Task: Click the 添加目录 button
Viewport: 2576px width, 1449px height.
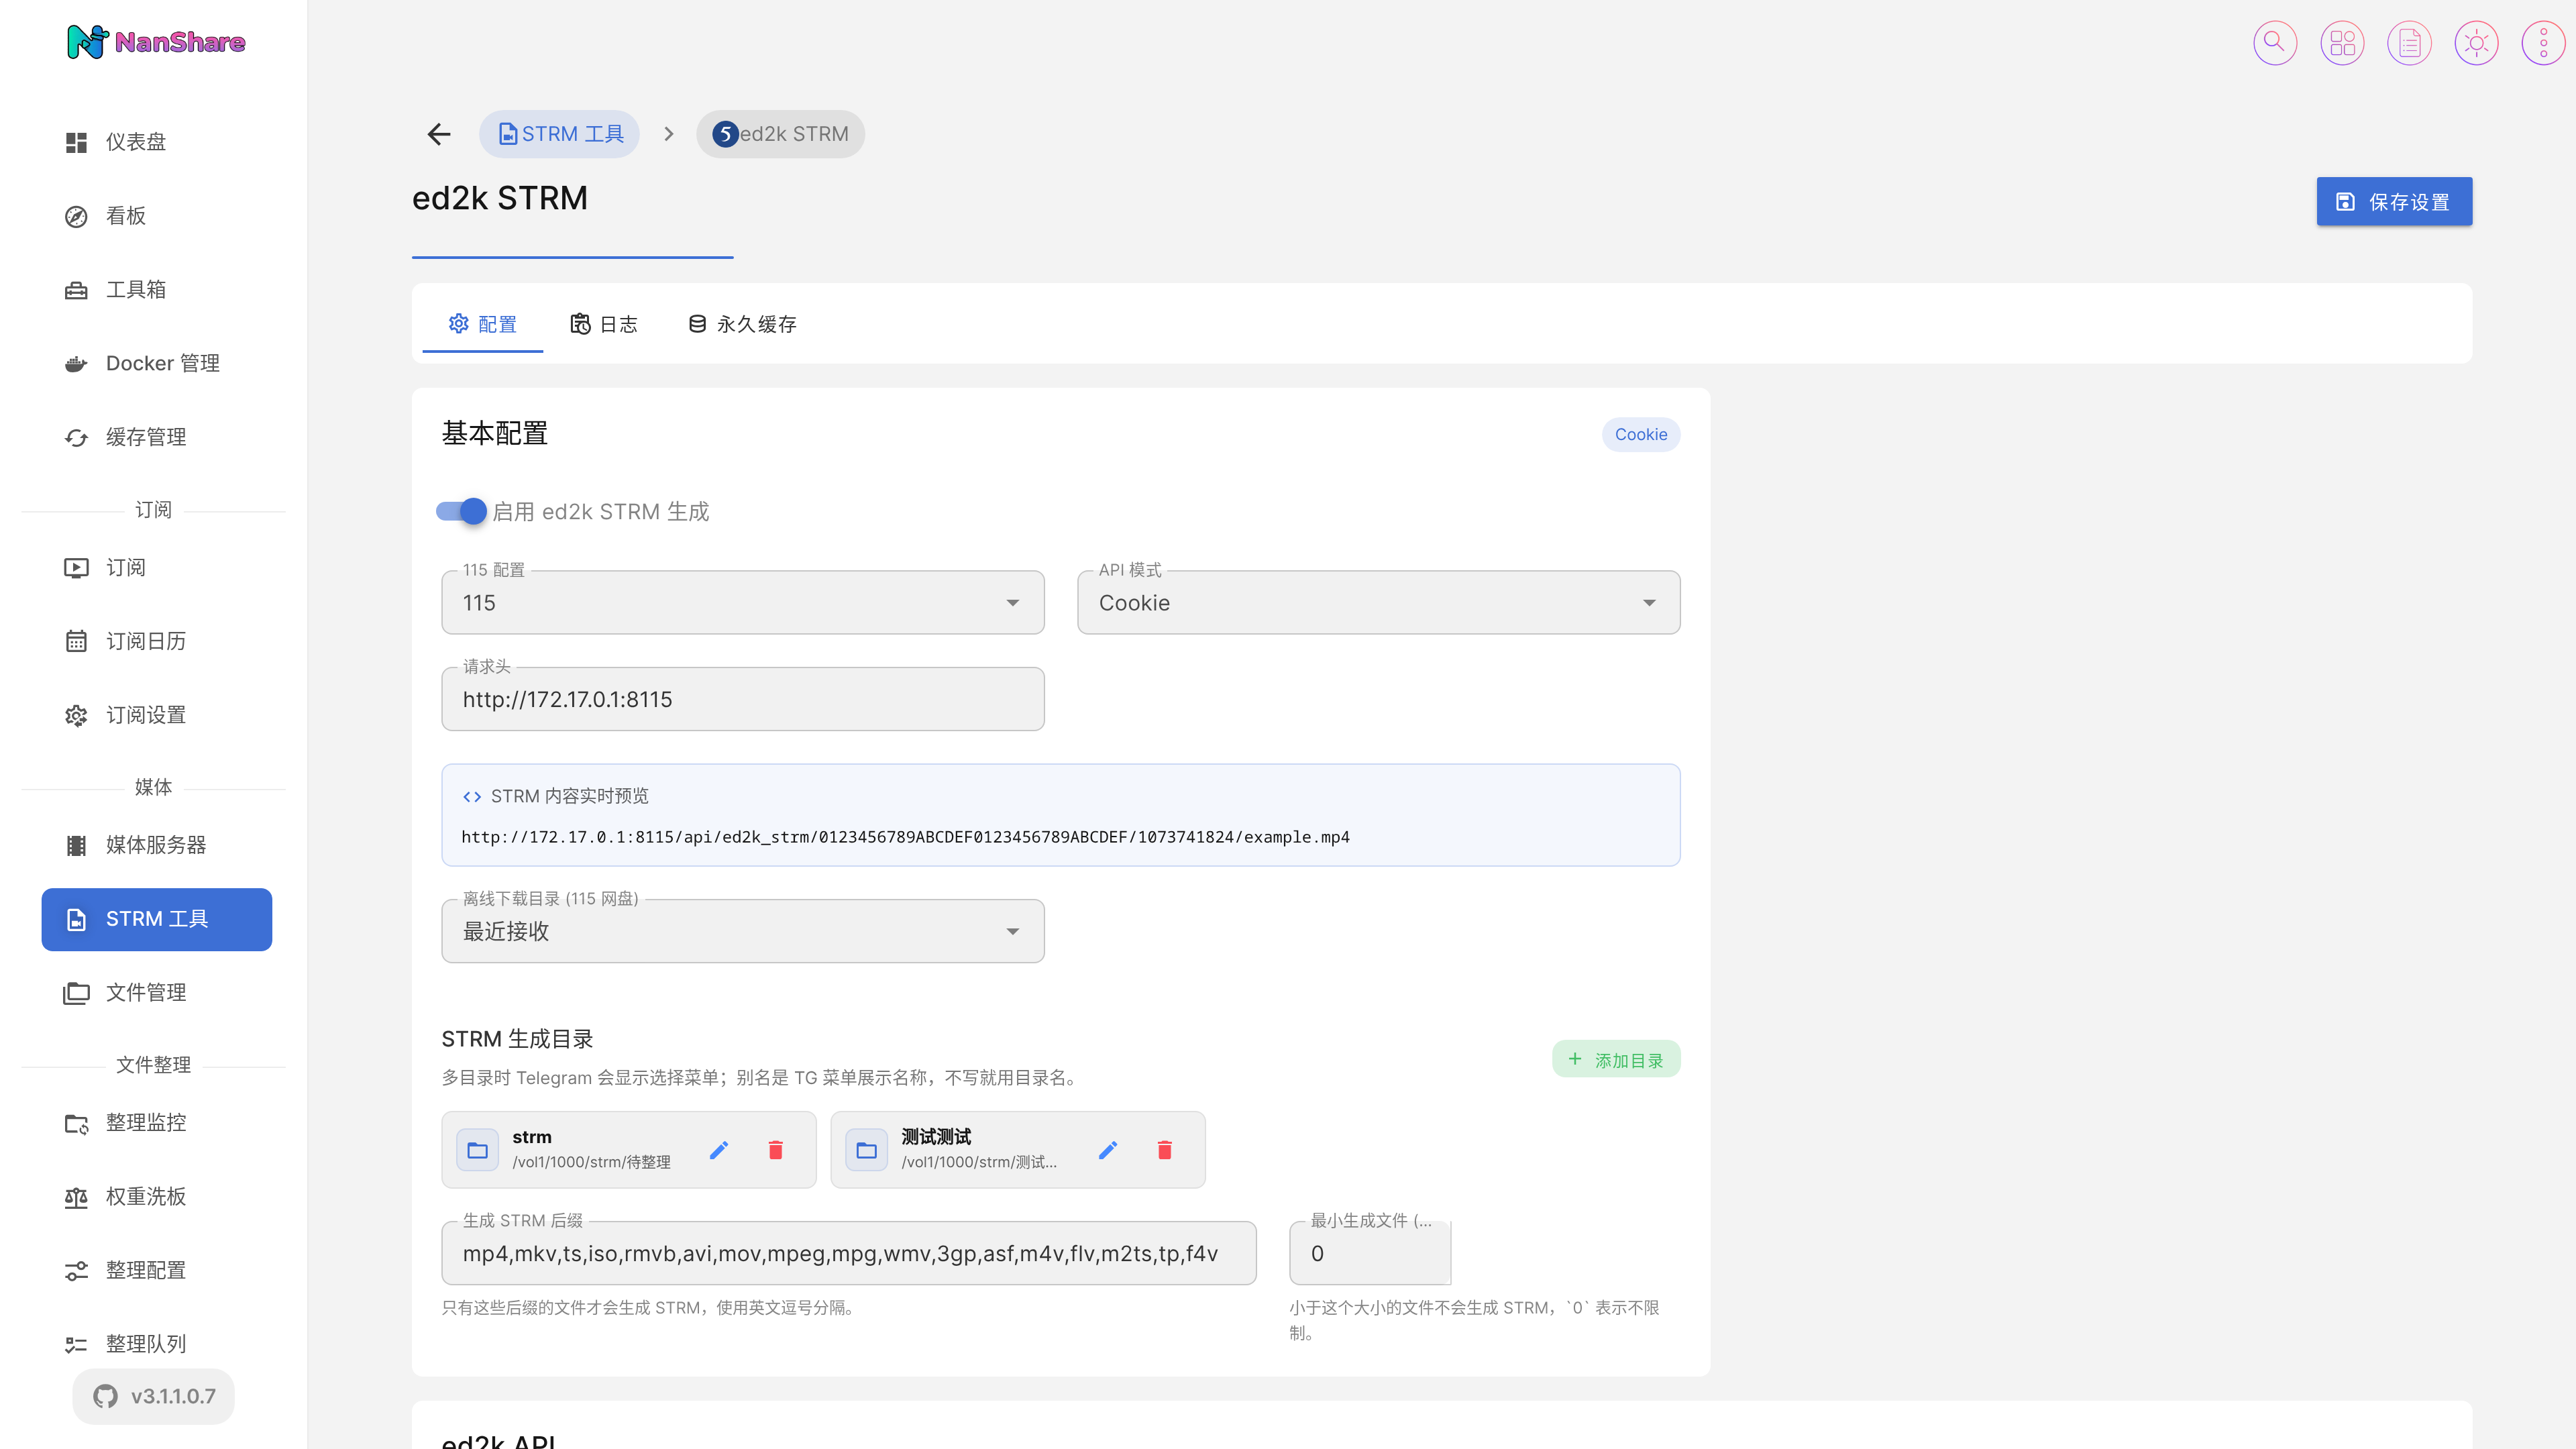Action: coord(1616,1060)
